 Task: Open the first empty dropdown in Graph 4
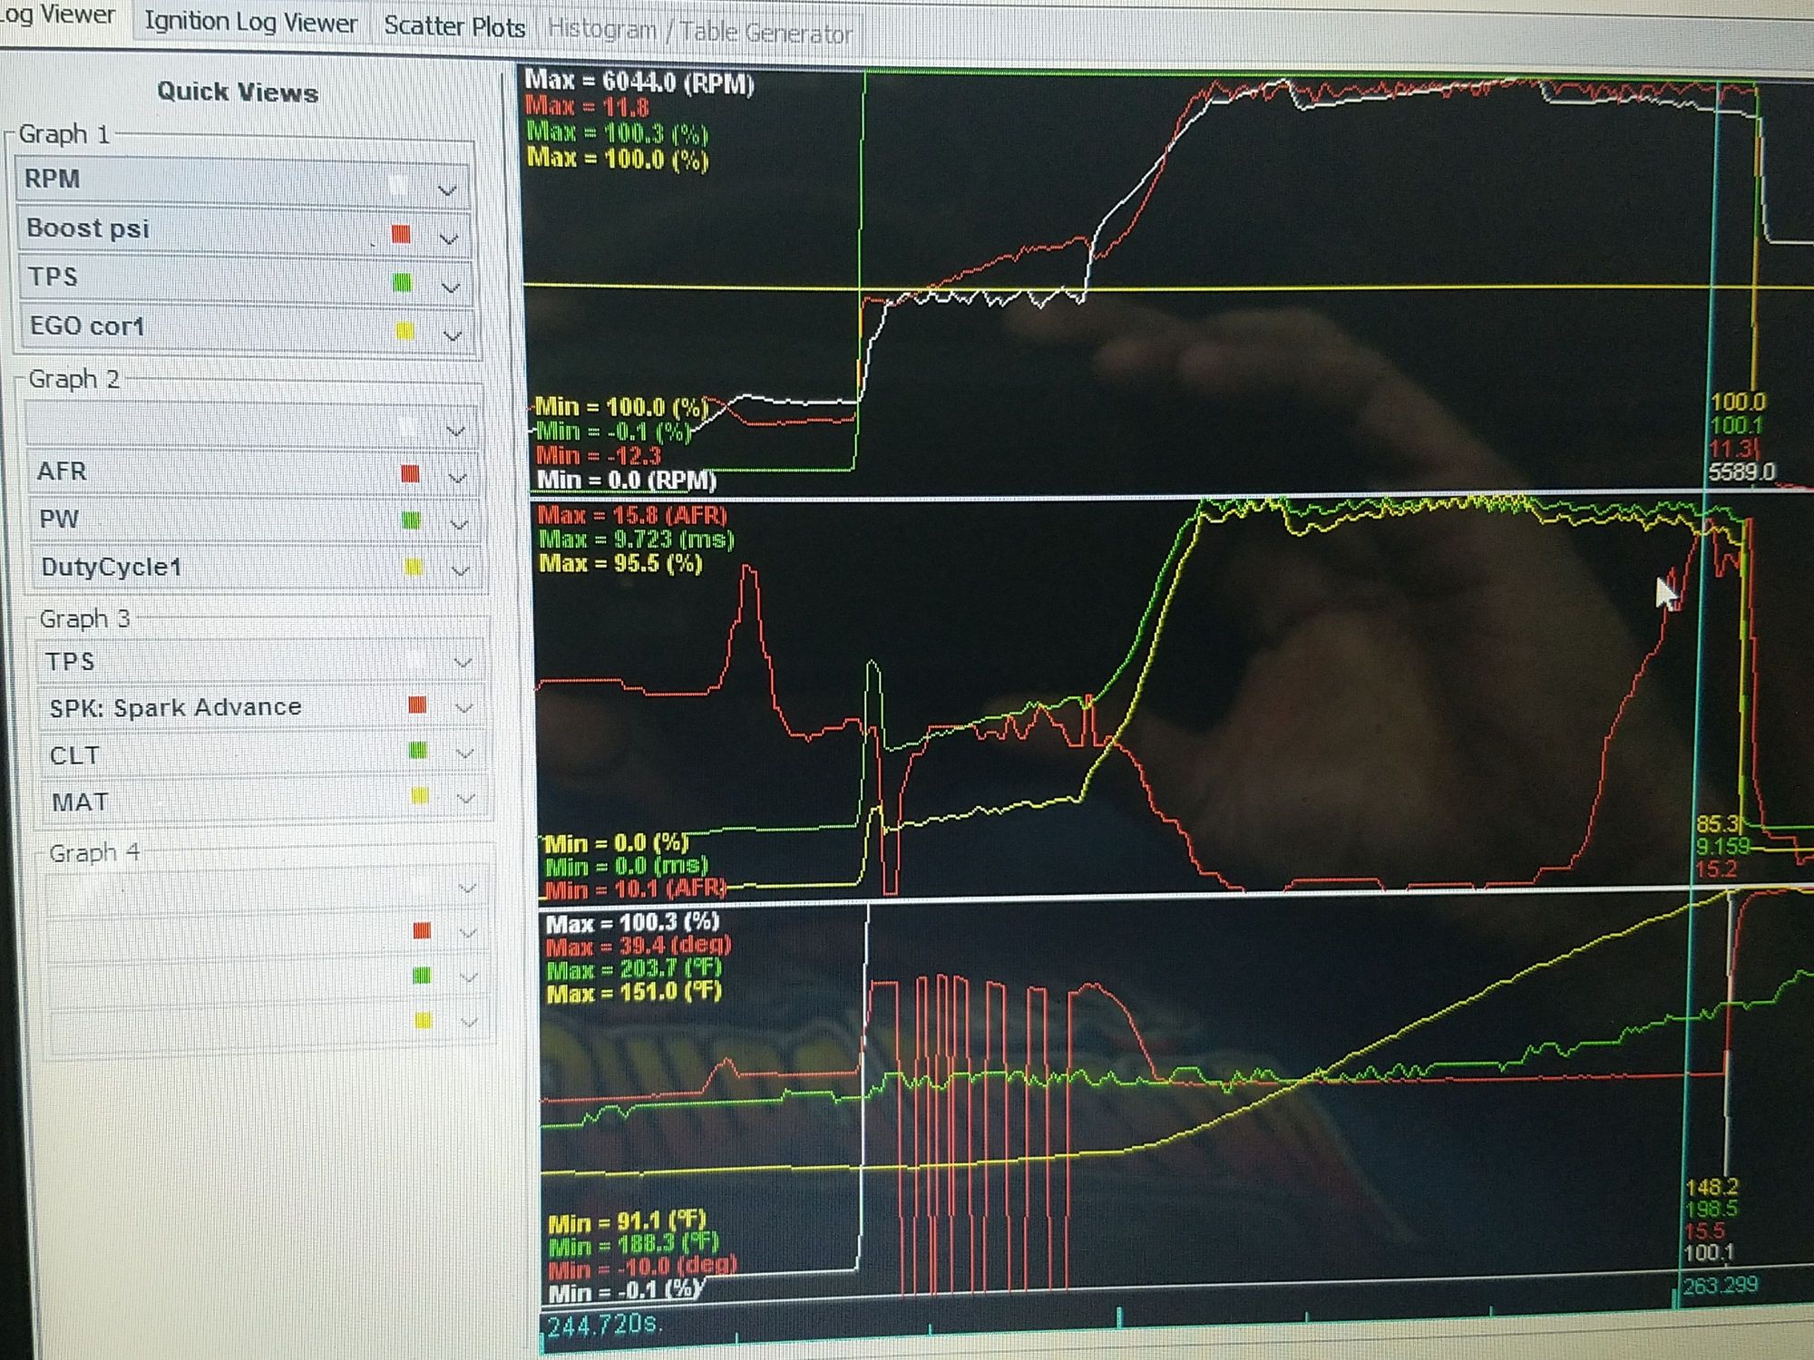click(x=468, y=888)
